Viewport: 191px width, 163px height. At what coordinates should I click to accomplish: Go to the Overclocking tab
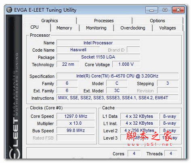(x=133, y=28)
